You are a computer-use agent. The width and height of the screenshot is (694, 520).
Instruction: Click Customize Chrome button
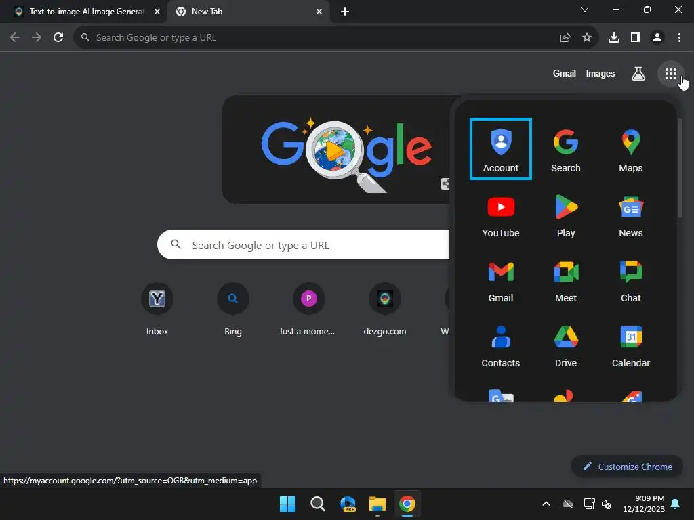627,467
